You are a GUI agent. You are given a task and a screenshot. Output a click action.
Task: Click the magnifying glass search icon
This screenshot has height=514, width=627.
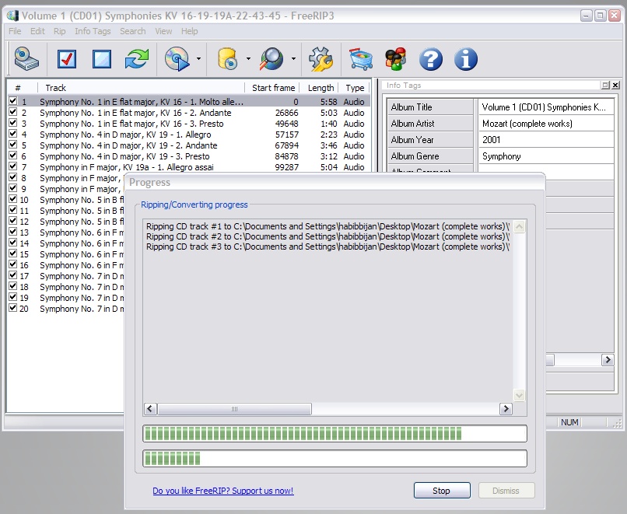pyautogui.click(x=272, y=59)
